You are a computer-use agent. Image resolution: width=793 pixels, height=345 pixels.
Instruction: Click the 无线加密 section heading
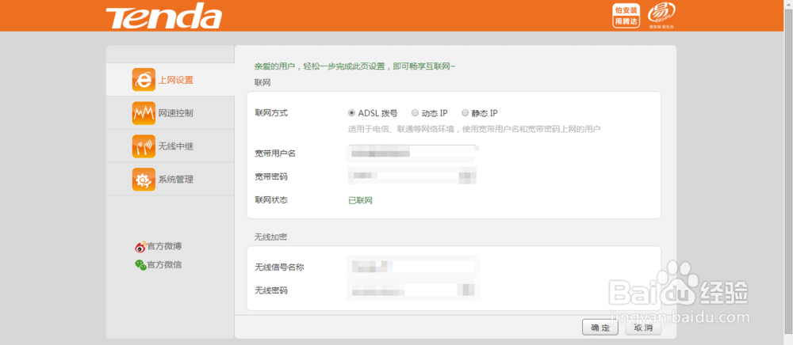271,237
